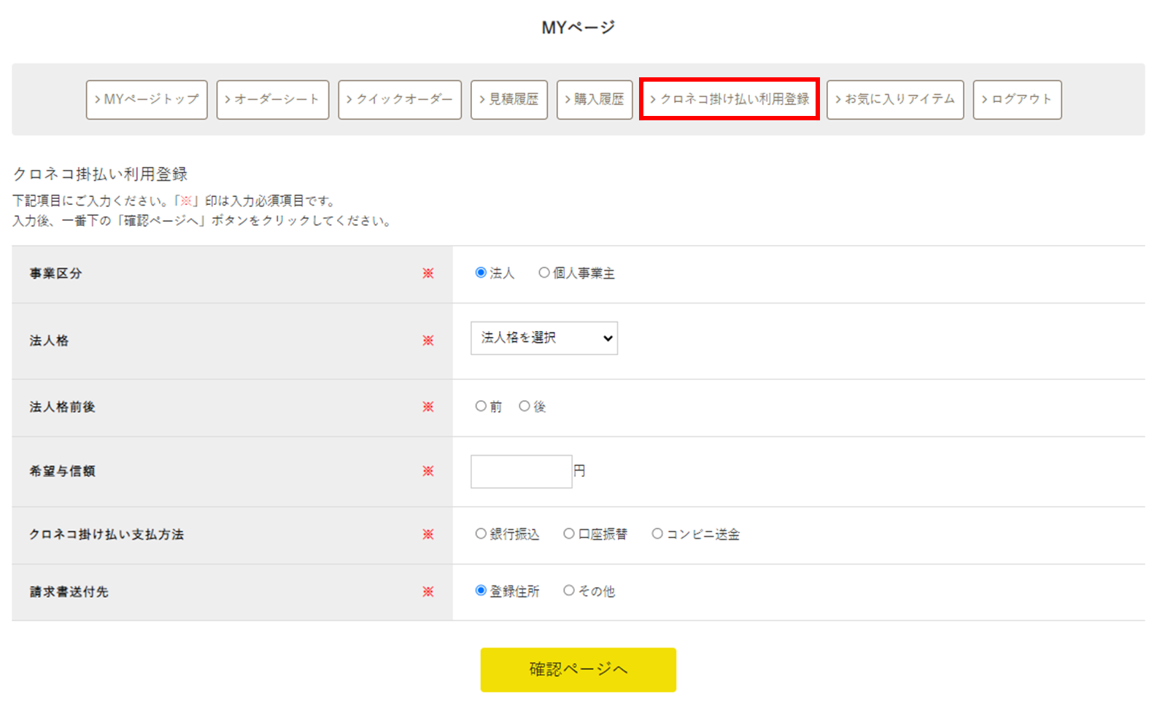Choose コンビニ送金 payment method

coord(657,534)
